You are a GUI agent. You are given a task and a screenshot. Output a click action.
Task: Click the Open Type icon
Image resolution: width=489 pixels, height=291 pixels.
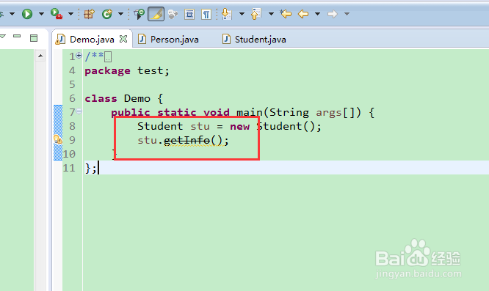click(139, 14)
